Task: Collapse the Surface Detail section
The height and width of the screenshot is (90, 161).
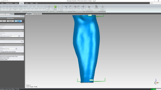Action: tap(23, 39)
